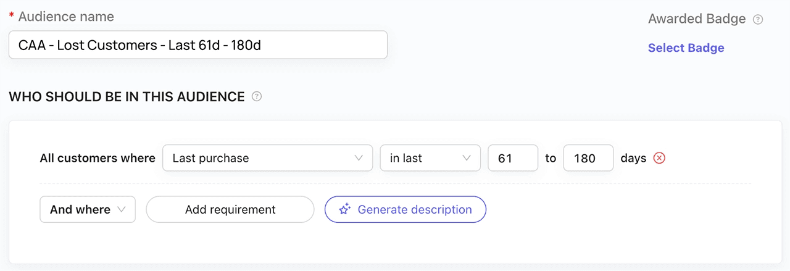The height and width of the screenshot is (271, 790).
Task: Click the 'All customers where' label
Action: [98, 158]
